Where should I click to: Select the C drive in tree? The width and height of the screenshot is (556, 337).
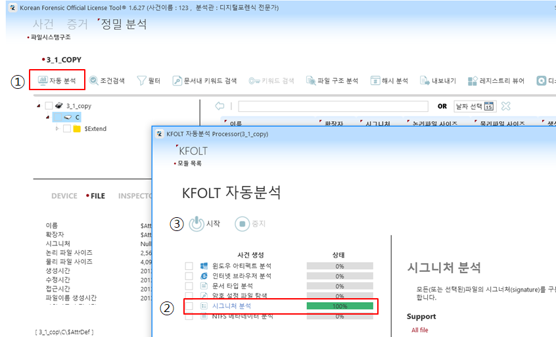click(78, 117)
